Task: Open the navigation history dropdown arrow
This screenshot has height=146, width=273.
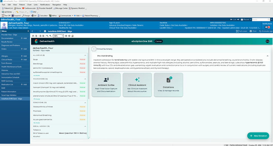Action: (x=40, y=31)
